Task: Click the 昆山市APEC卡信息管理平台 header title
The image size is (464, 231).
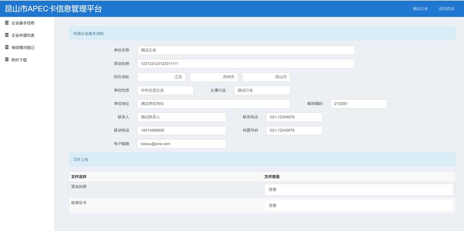Action: 54,9
